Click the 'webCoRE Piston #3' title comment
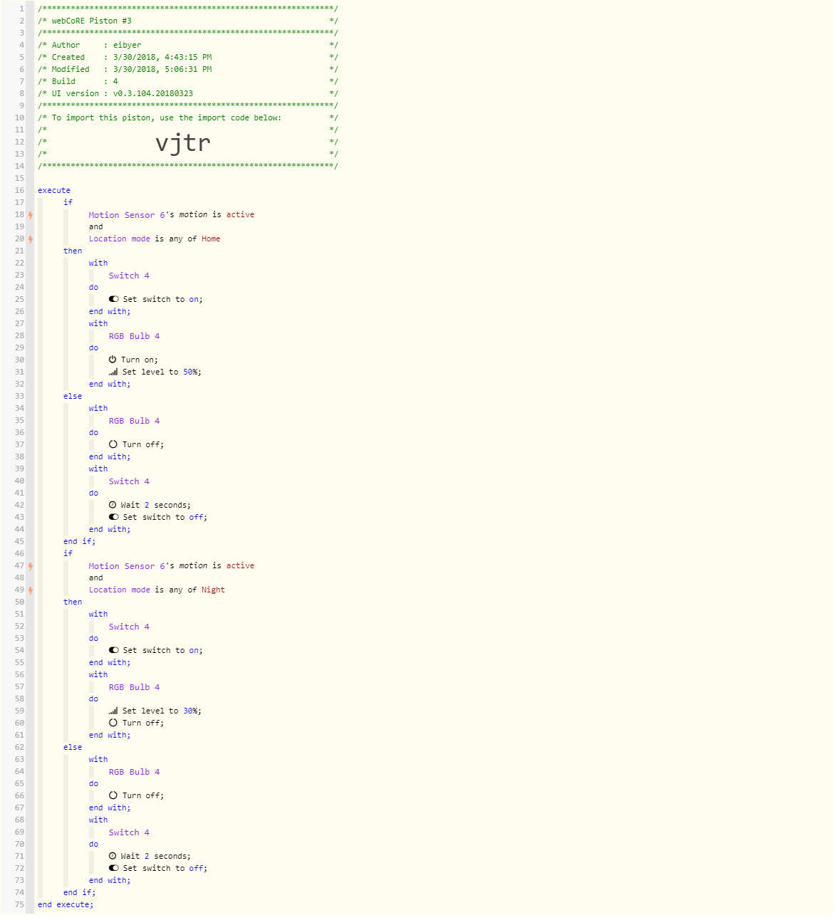This screenshot has width=839, height=920. pyautogui.click(x=188, y=21)
